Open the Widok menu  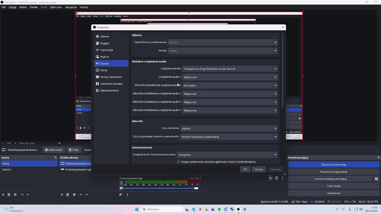coord(23,7)
